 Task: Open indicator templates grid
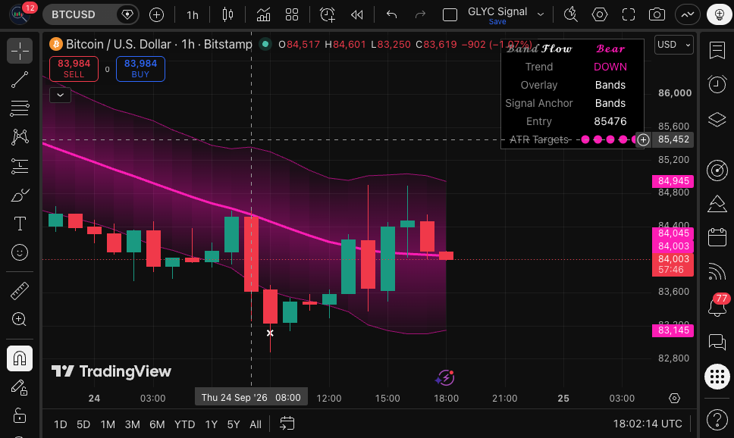pyautogui.click(x=292, y=14)
